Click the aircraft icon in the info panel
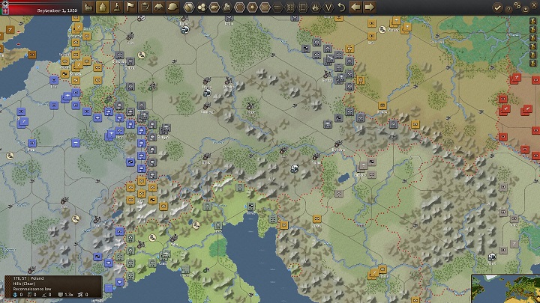The image size is (540, 303). click(80, 295)
